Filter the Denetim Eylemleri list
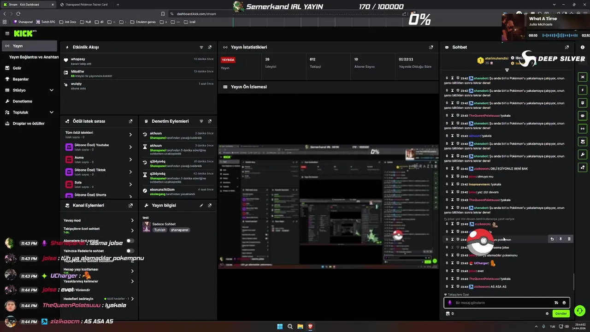The height and width of the screenshot is (332, 590). [201, 121]
